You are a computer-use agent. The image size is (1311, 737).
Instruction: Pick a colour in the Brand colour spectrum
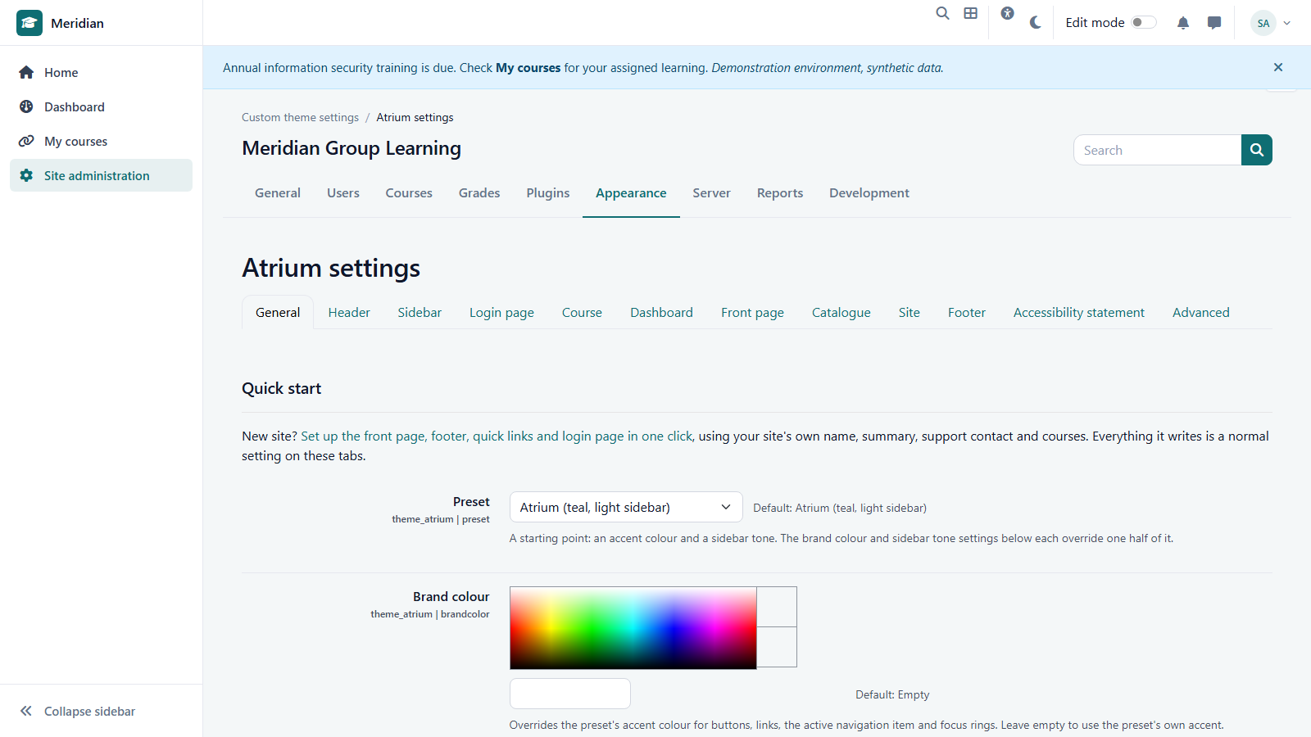coord(633,628)
